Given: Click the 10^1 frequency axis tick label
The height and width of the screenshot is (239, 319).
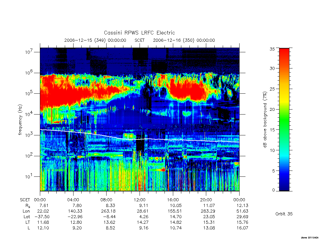Looking at the screenshot, I should click(x=29, y=177).
